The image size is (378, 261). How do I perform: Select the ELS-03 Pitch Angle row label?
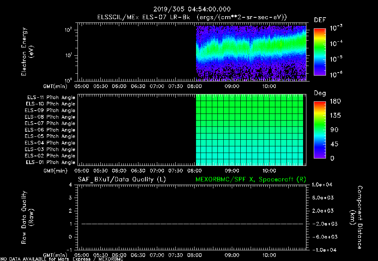pos(50,150)
